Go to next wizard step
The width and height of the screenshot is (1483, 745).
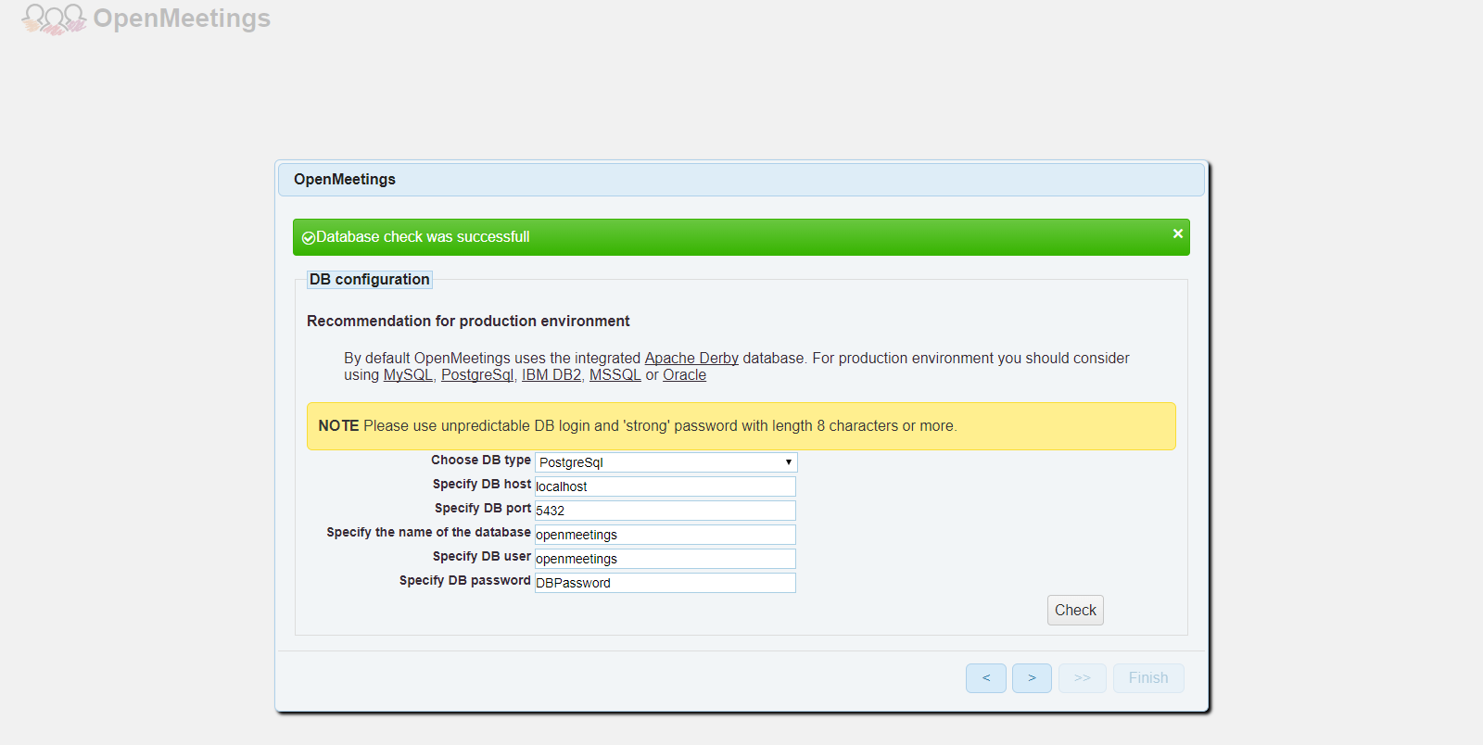[x=1032, y=678]
